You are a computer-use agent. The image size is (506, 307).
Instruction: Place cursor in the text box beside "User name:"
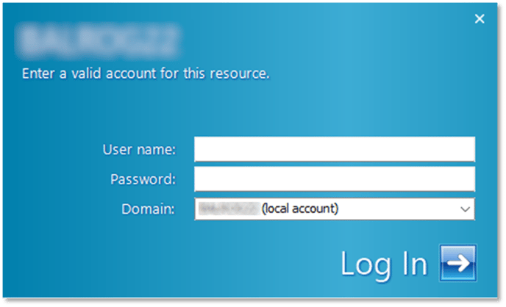point(335,149)
